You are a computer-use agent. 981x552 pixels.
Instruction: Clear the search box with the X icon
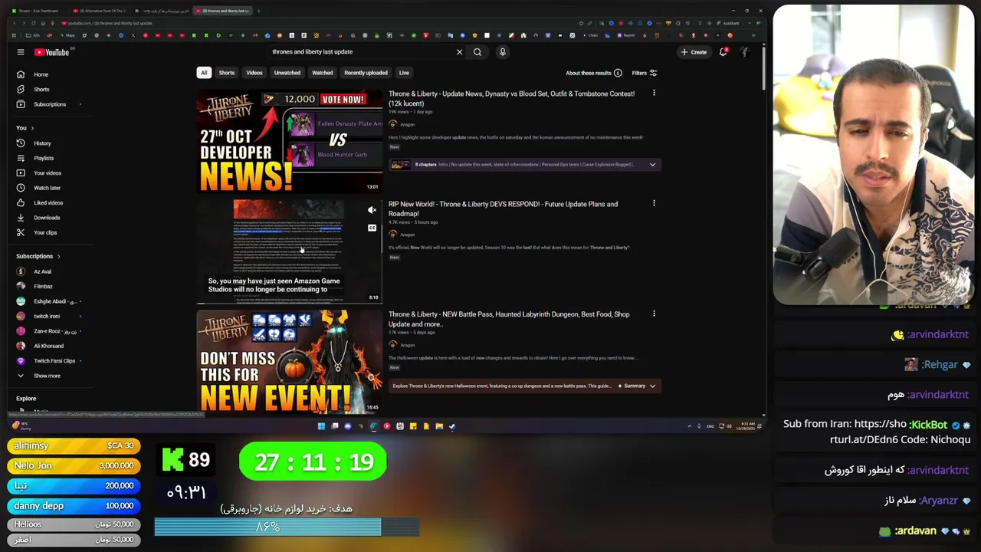[459, 52]
